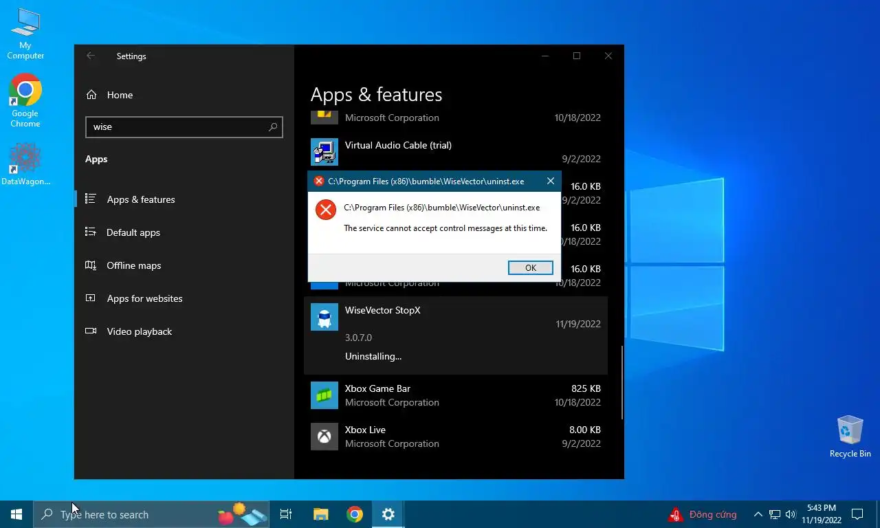The height and width of the screenshot is (528, 880).
Task: Click the Offline maps map icon
Action: tap(90, 265)
